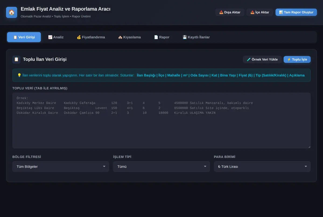Image resolution: width=323 pixels, height=217 pixels.
Task: Click the house logo icon in header
Action: click(x=12, y=12)
